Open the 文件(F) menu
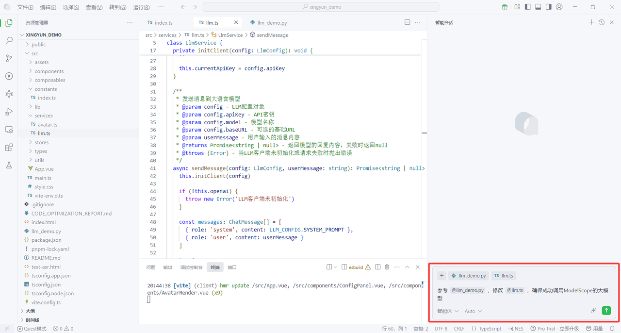Viewport: 621px width, 333px height. pyautogui.click(x=25, y=7)
